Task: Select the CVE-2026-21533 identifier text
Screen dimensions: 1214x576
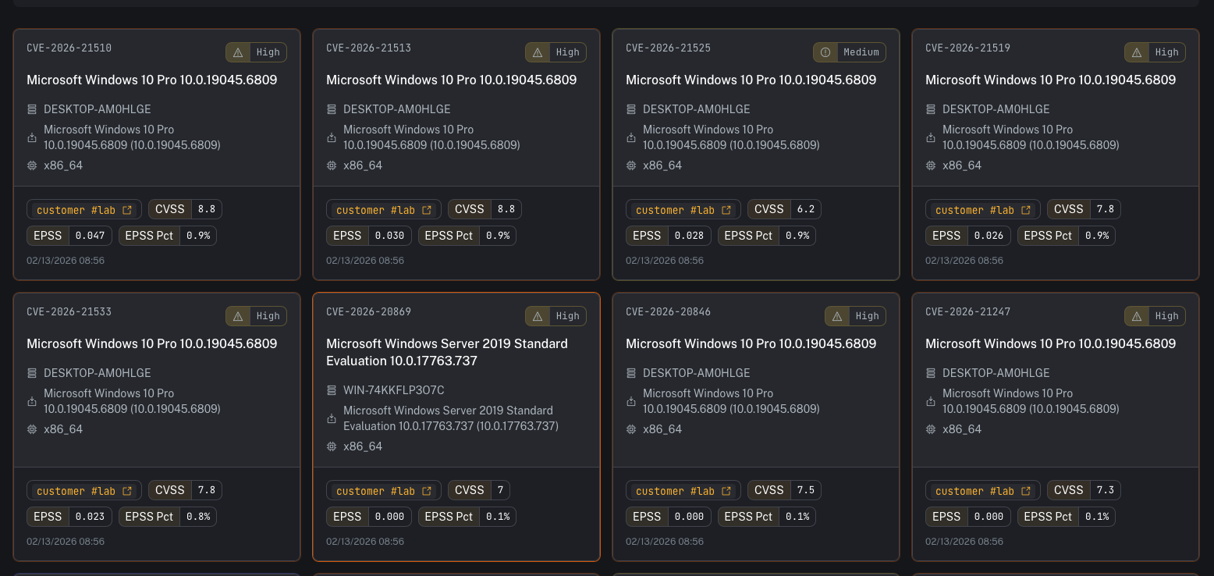Action: [69, 311]
